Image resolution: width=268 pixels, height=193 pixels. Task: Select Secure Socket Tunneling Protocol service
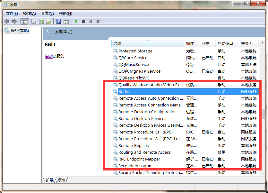click(185, 173)
